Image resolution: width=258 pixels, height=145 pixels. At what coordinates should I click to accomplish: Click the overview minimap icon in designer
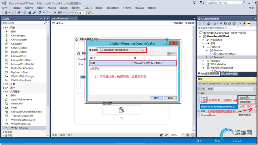[x=193, y=135]
